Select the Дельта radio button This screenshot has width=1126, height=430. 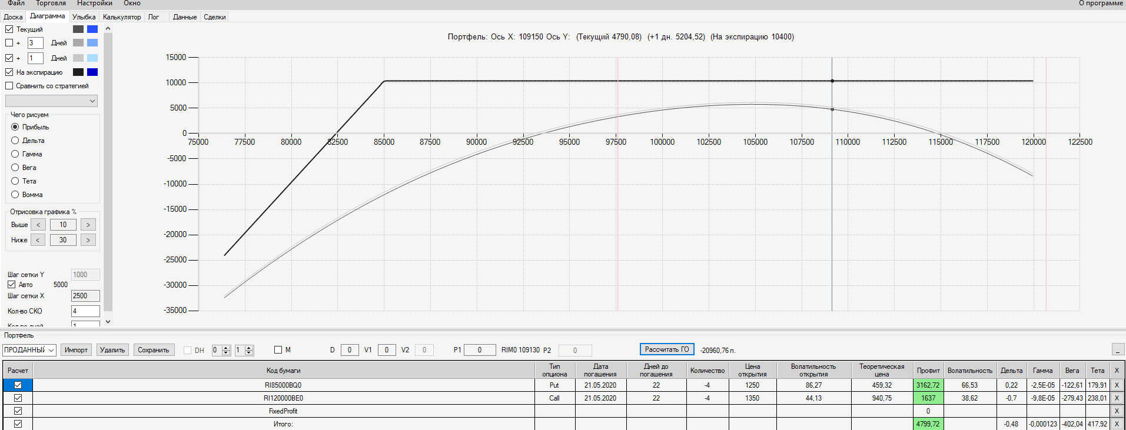click(x=15, y=141)
